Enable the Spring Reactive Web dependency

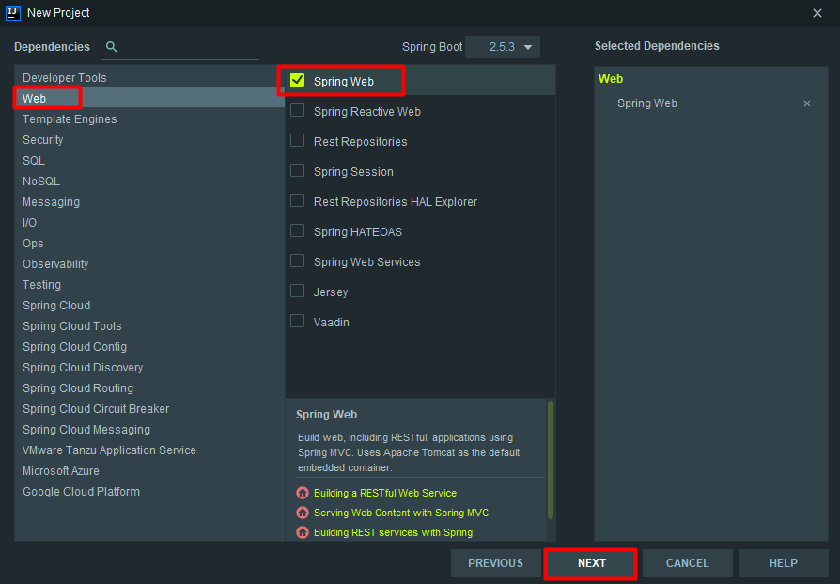297,110
